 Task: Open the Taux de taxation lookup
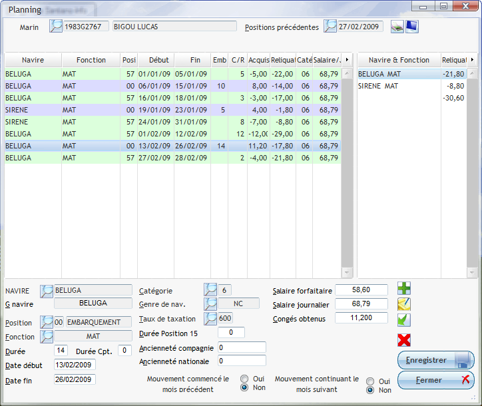210,318
